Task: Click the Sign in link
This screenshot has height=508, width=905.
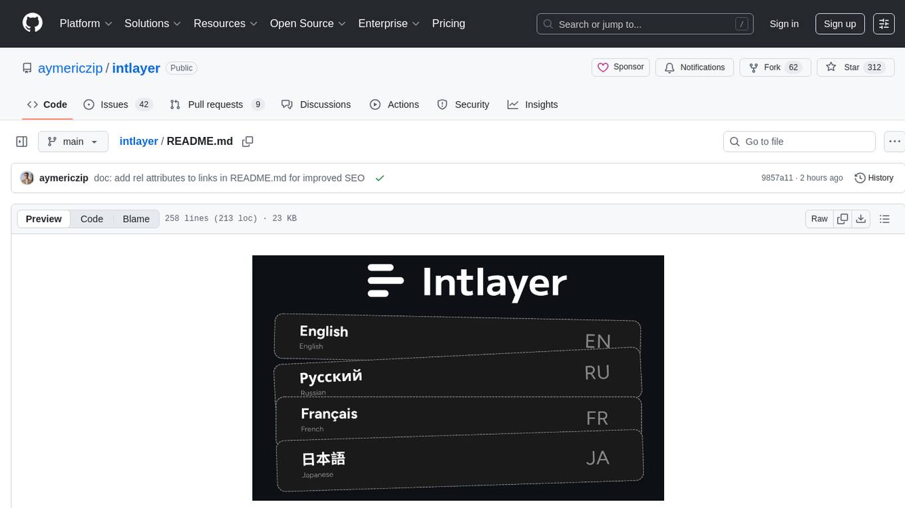Action: point(784,24)
